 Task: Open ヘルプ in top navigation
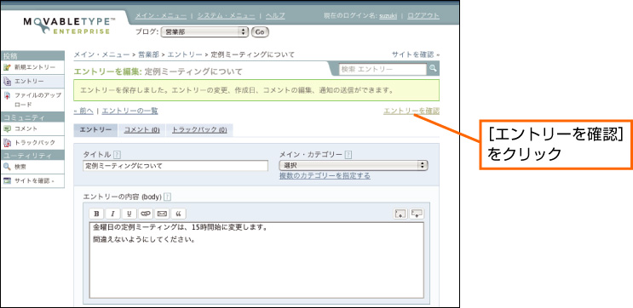[x=275, y=15]
